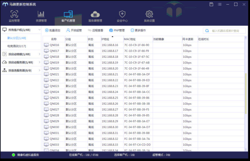This screenshot has width=250, height=161.
Task: Click the 客户机管理 client management tab
Action: [68, 16]
